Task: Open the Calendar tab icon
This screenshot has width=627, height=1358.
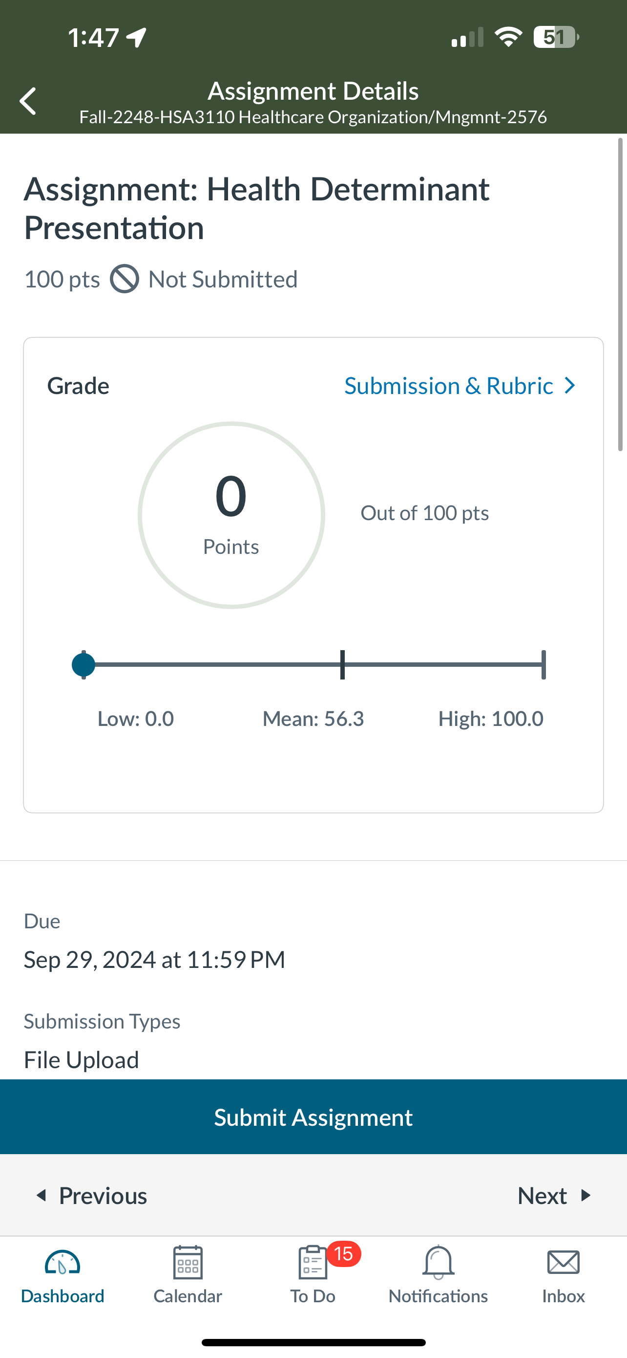Action: click(x=188, y=1263)
